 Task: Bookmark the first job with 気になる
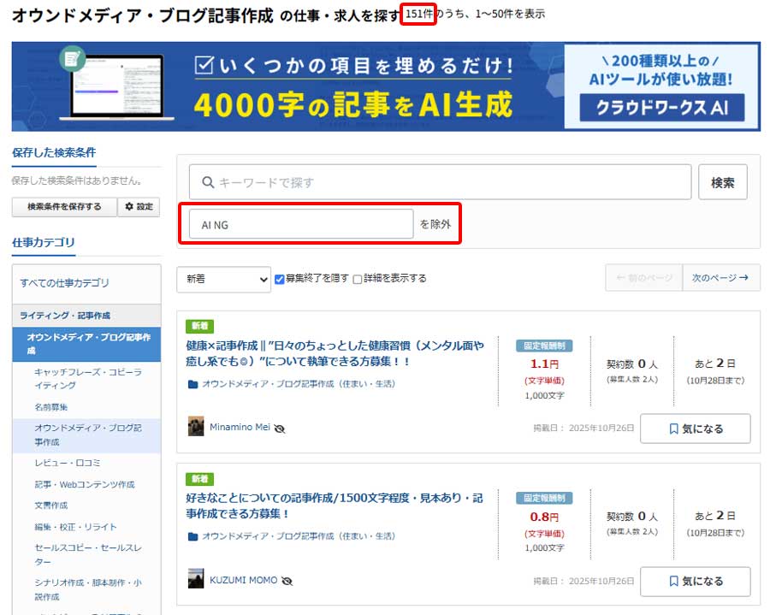(695, 429)
